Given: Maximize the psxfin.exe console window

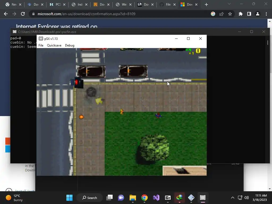Looking at the screenshot, I should click(x=252, y=32).
